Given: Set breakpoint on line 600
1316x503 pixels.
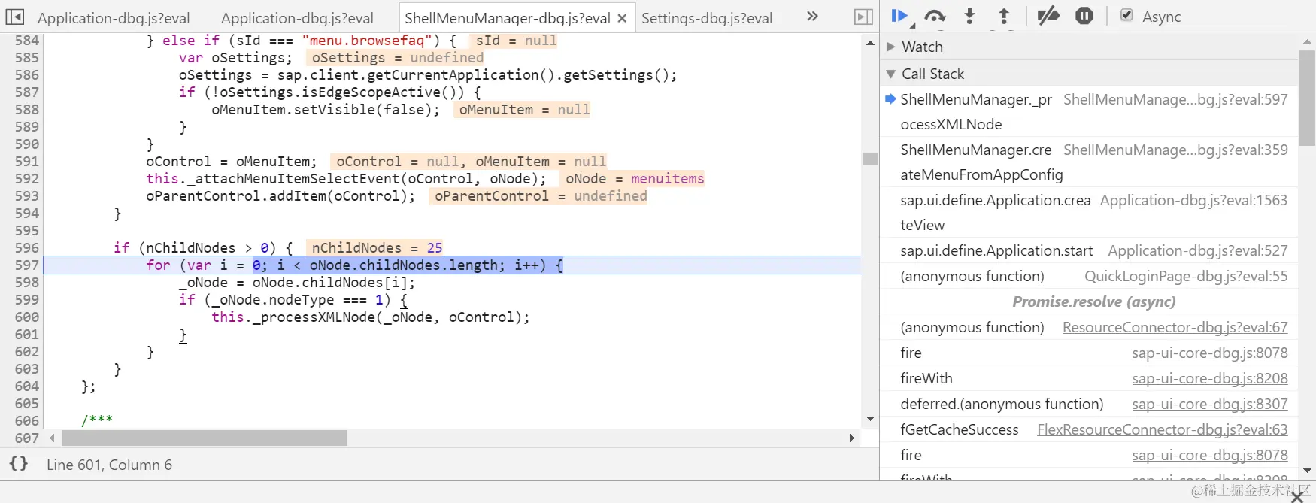Looking at the screenshot, I should (26, 317).
